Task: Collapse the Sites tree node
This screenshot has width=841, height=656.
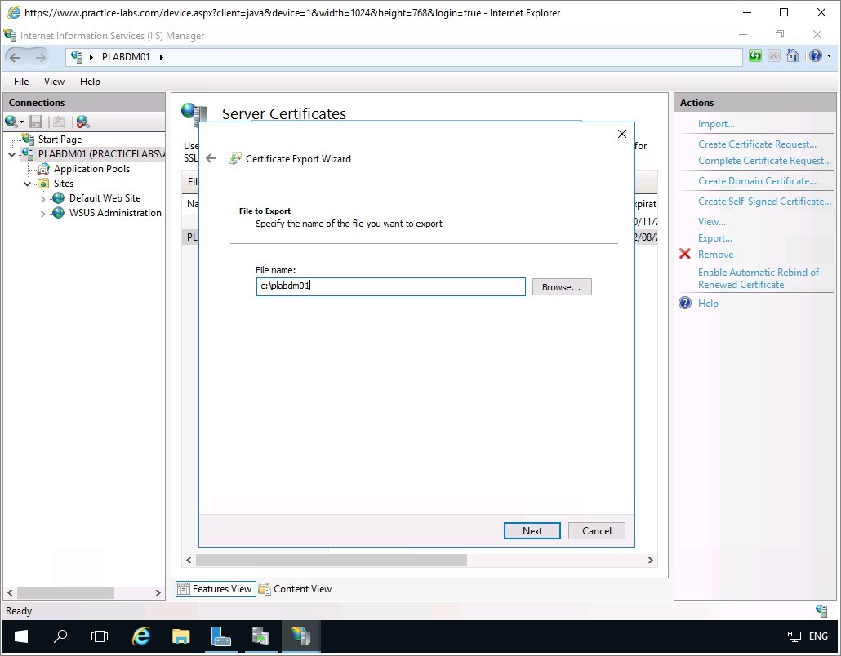Action: 28,184
